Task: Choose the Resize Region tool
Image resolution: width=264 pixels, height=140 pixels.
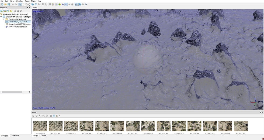Action: (x=39, y=4)
